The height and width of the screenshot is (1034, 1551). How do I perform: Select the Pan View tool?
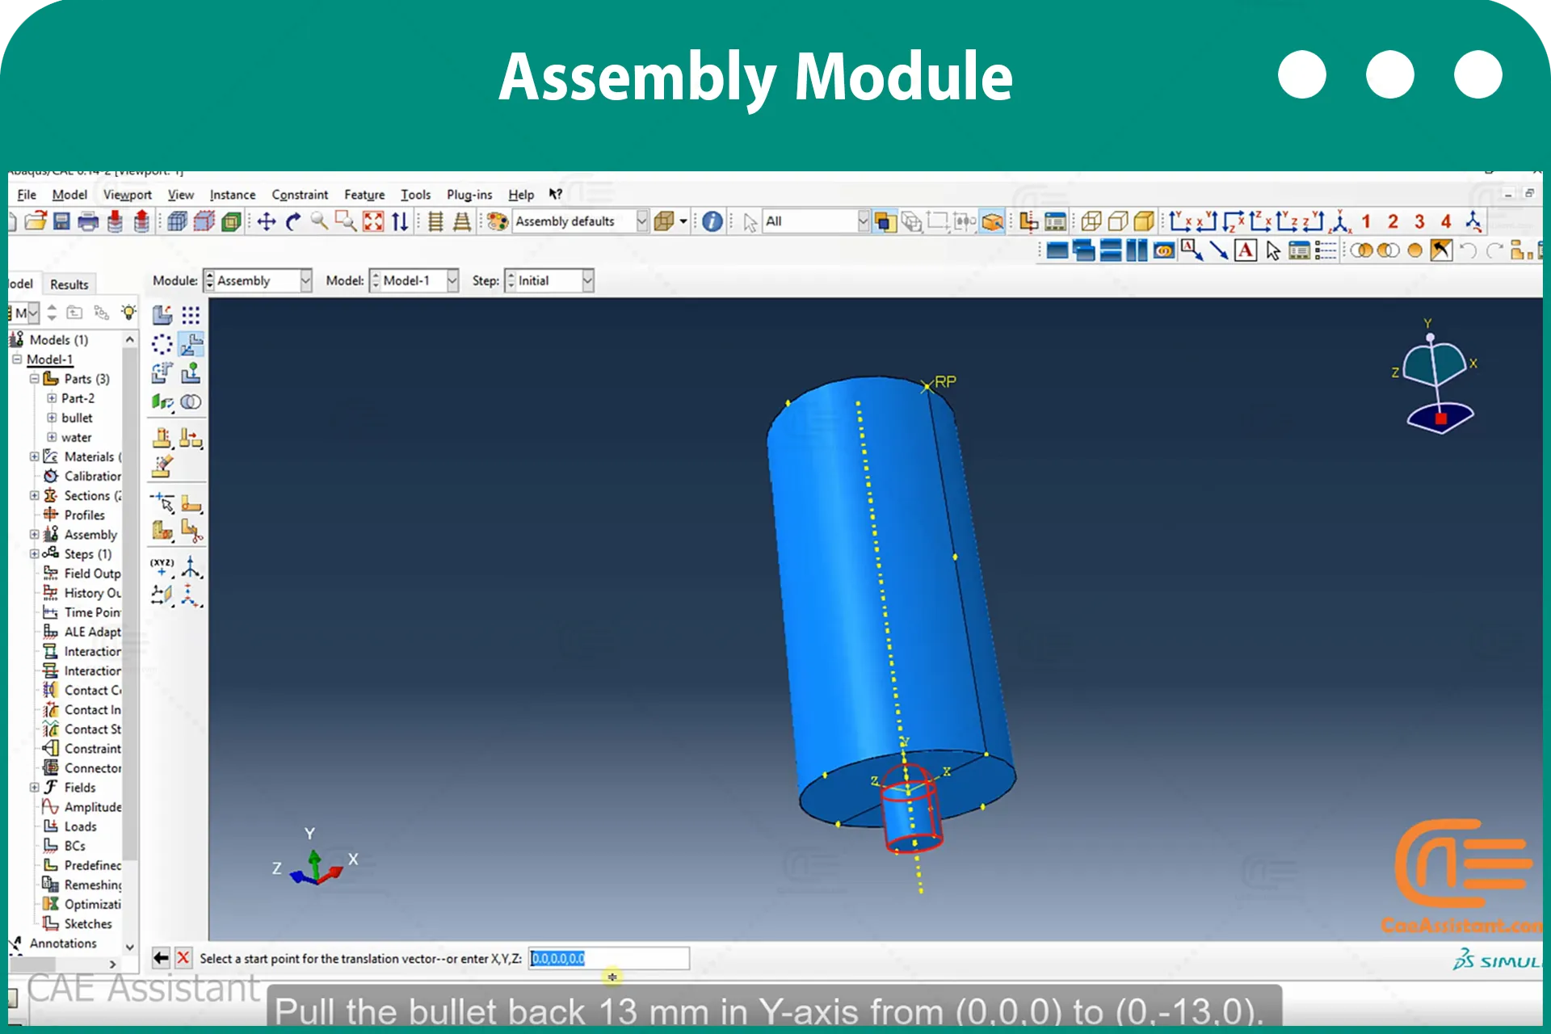tap(267, 221)
